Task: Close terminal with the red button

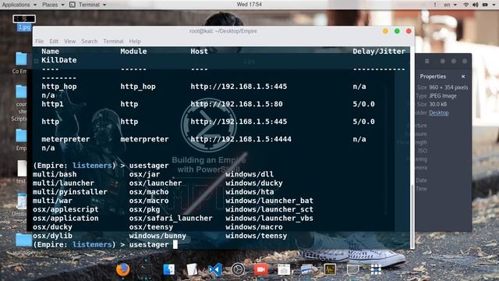Action: point(409,31)
